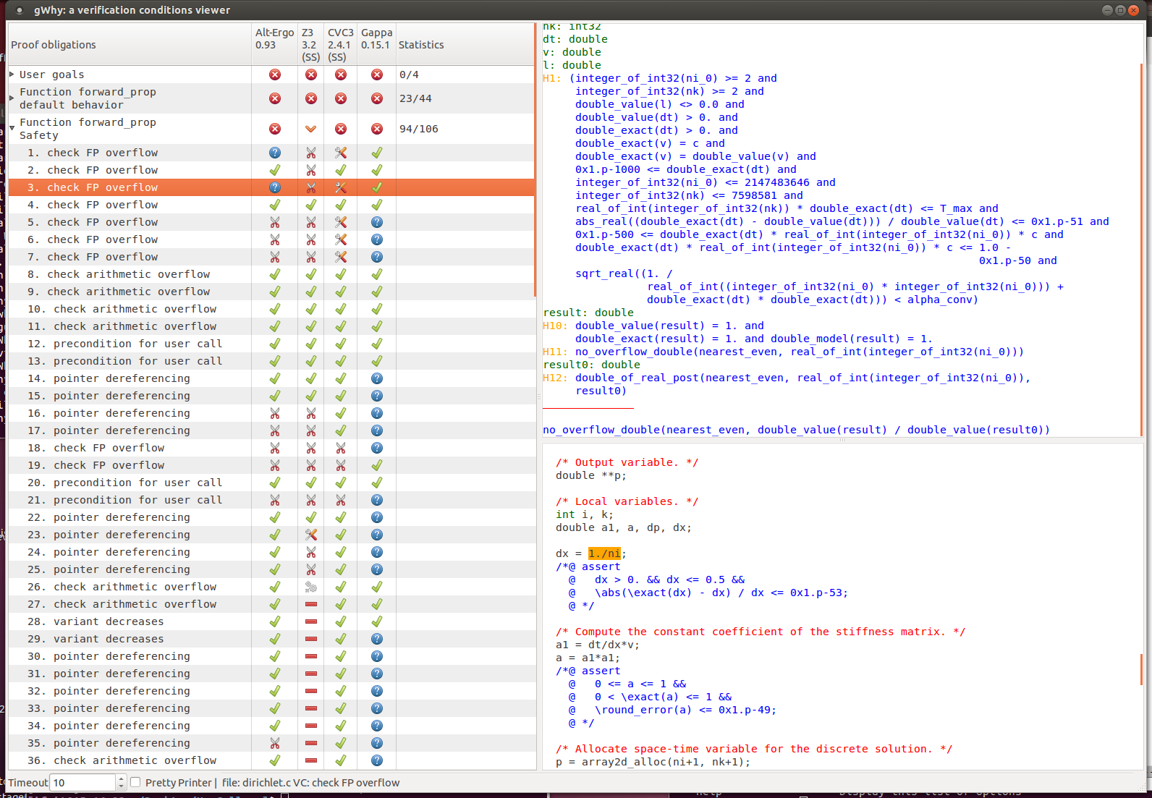Click Gappa green checkmark for obligation 2
This screenshot has height=798, width=1152.
click(x=376, y=170)
